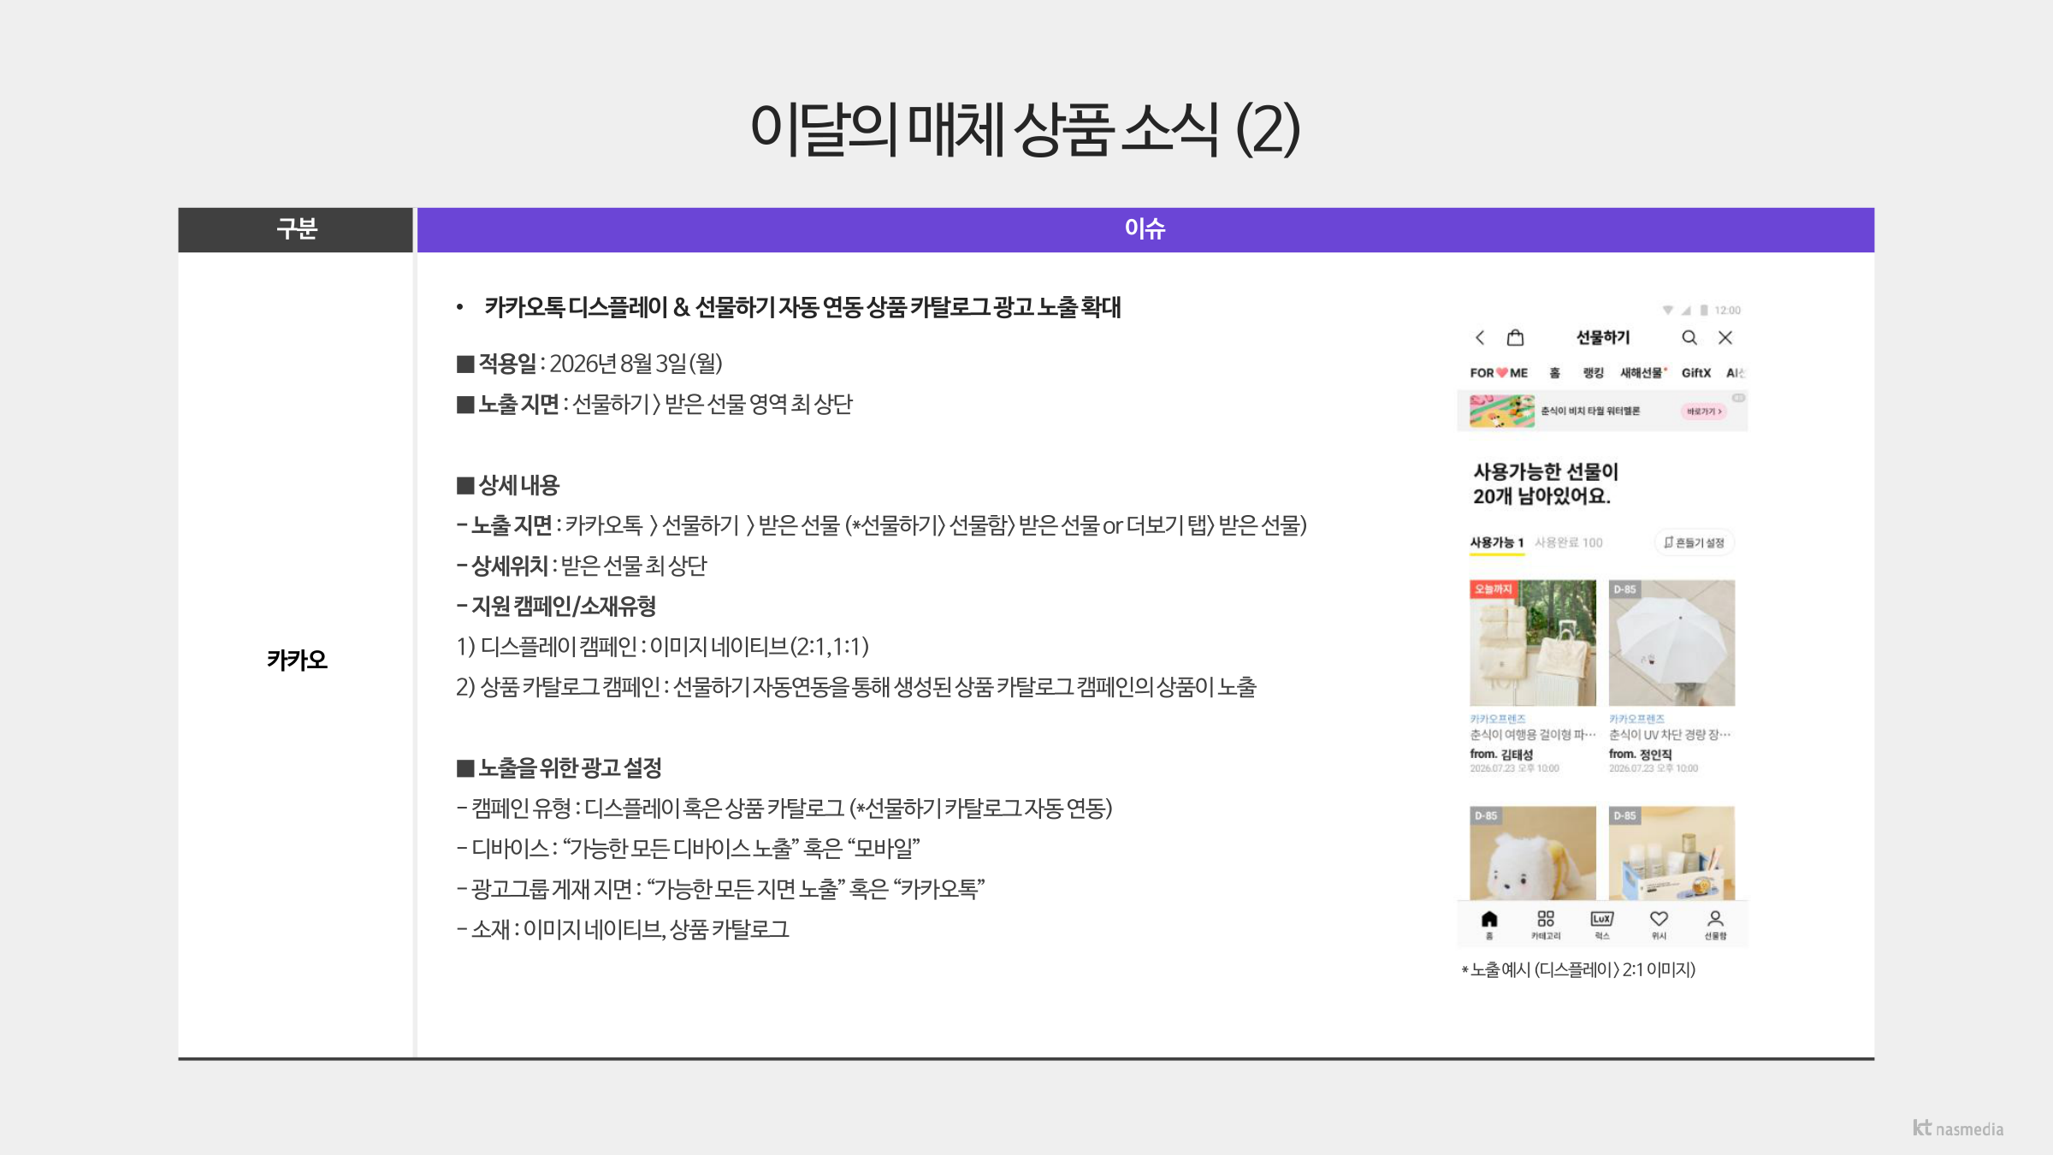Click the 춘식이 UV 차단 경량 title

click(1670, 735)
